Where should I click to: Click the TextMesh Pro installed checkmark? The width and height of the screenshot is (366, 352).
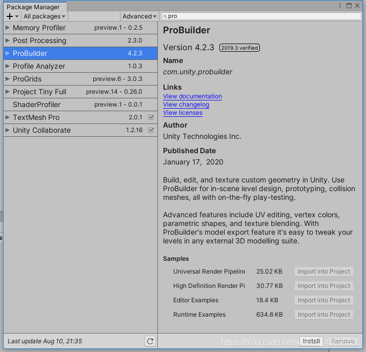(151, 117)
